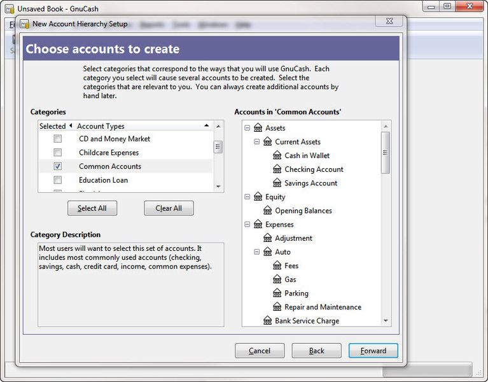Viewport: 488px width, 382px height.
Task: Click the accounts tree scroll down arrow
Action: 386,320
